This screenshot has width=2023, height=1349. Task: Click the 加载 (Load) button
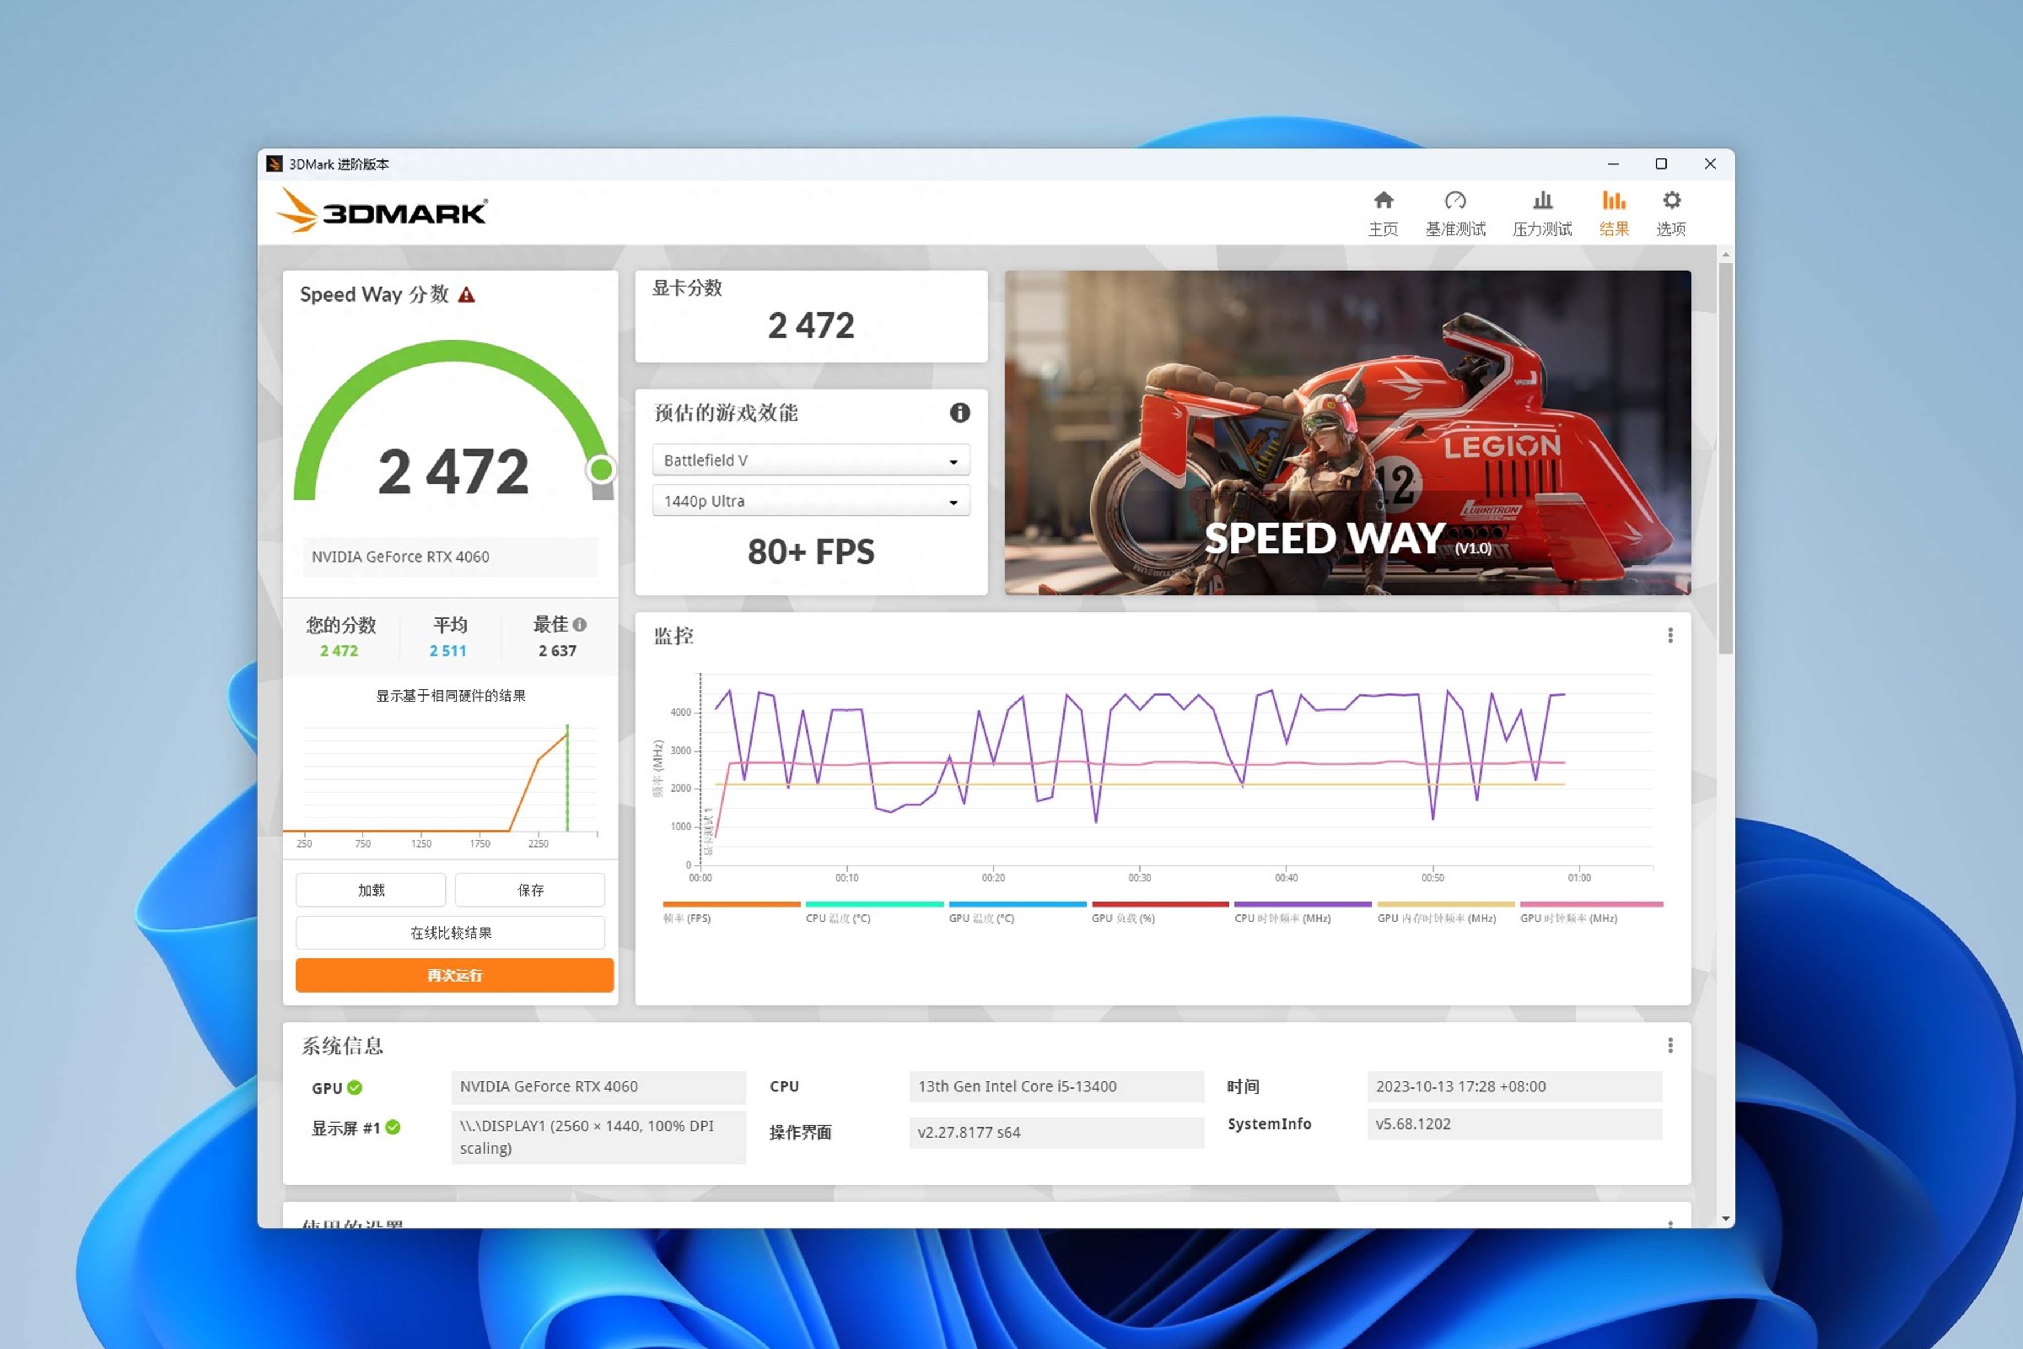[371, 890]
